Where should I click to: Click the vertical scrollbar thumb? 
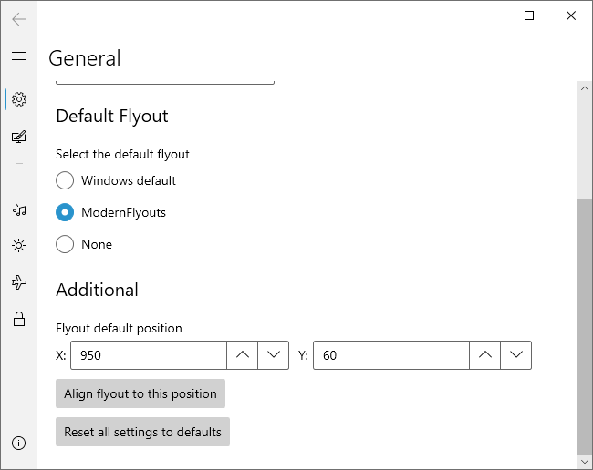(x=585, y=327)
